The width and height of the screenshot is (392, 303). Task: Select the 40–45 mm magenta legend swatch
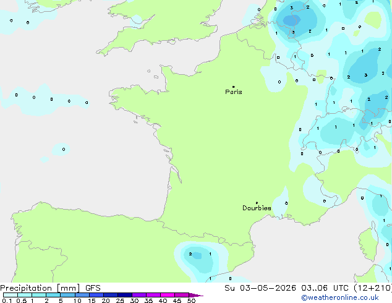(x=168, y=295)
